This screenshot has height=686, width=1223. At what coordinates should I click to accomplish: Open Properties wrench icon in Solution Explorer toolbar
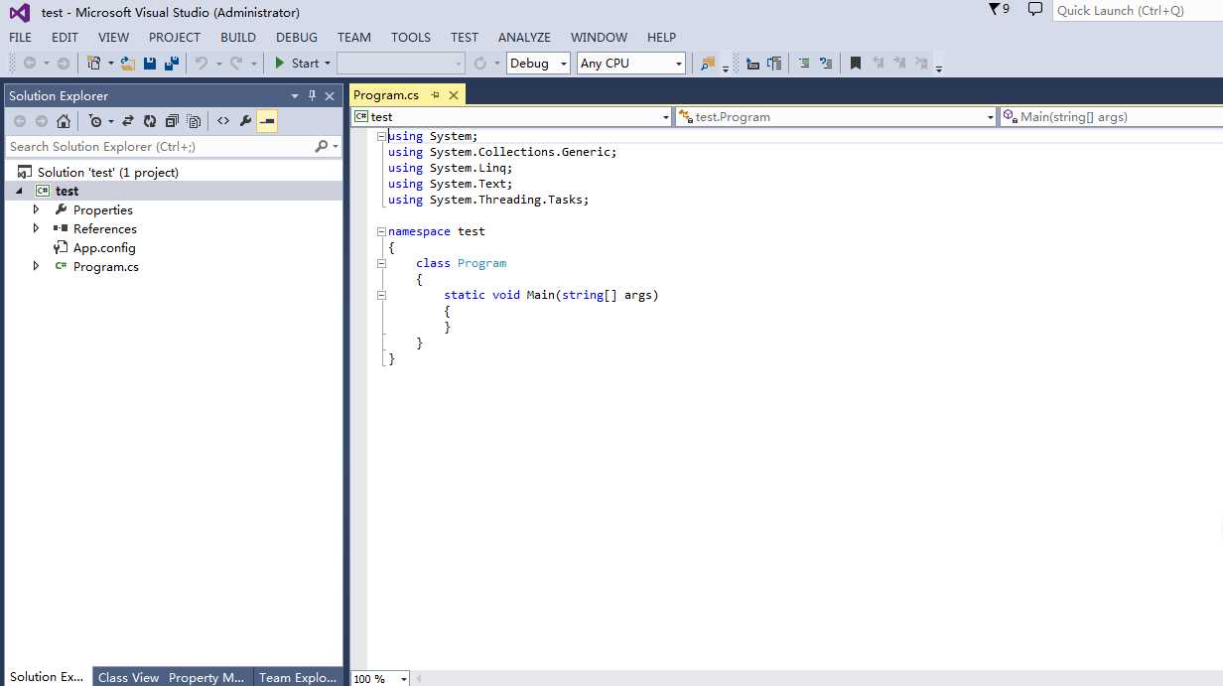(x=245, y=121)
